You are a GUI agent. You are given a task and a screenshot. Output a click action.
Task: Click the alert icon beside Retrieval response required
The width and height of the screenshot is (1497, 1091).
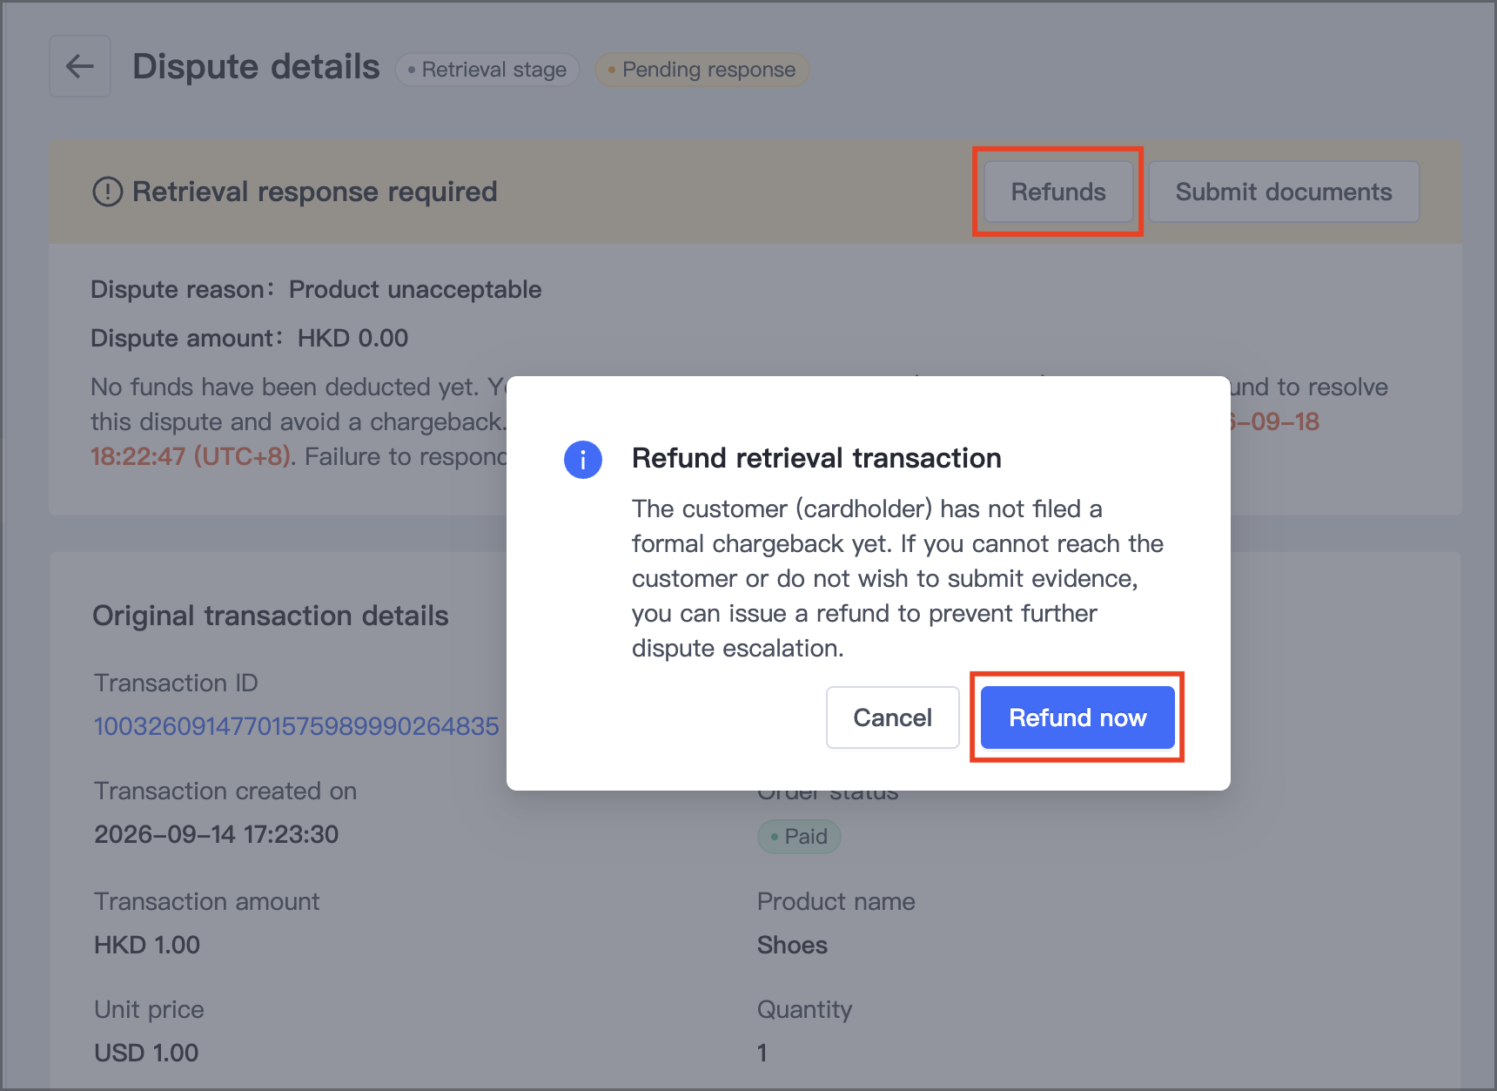pyautogui.click(x=107, y=192)
